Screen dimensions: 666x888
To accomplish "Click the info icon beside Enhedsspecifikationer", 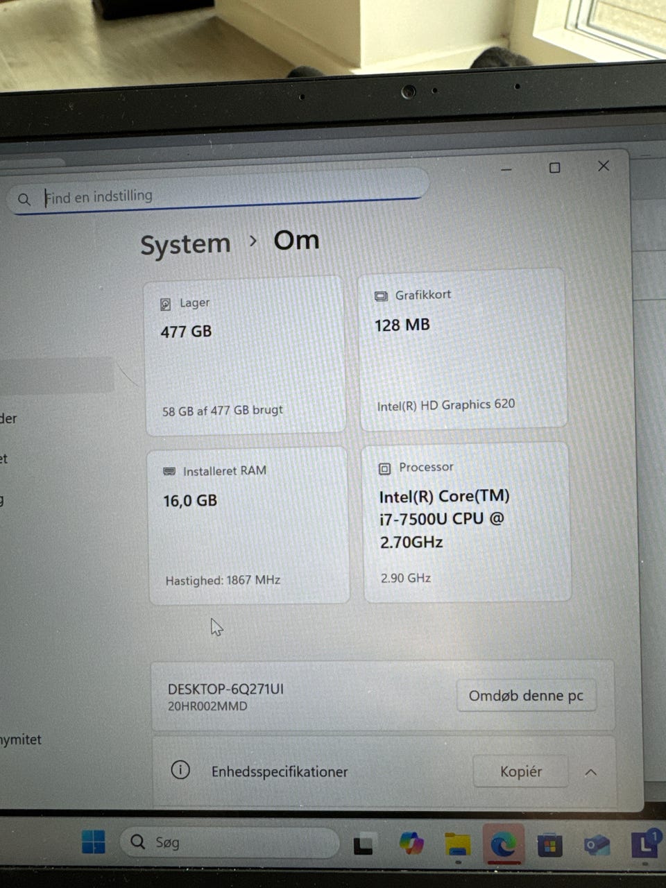I will tap(180, 770).
